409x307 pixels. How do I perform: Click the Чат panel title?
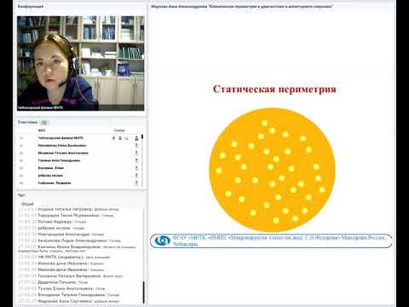(21, 195)
